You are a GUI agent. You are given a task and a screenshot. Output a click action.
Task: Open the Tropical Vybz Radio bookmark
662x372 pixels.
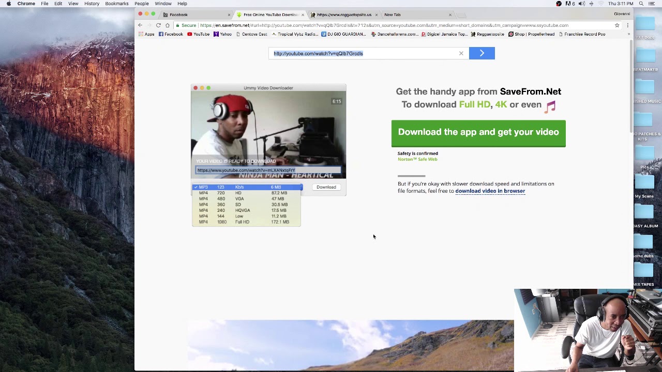pos(295,34)
